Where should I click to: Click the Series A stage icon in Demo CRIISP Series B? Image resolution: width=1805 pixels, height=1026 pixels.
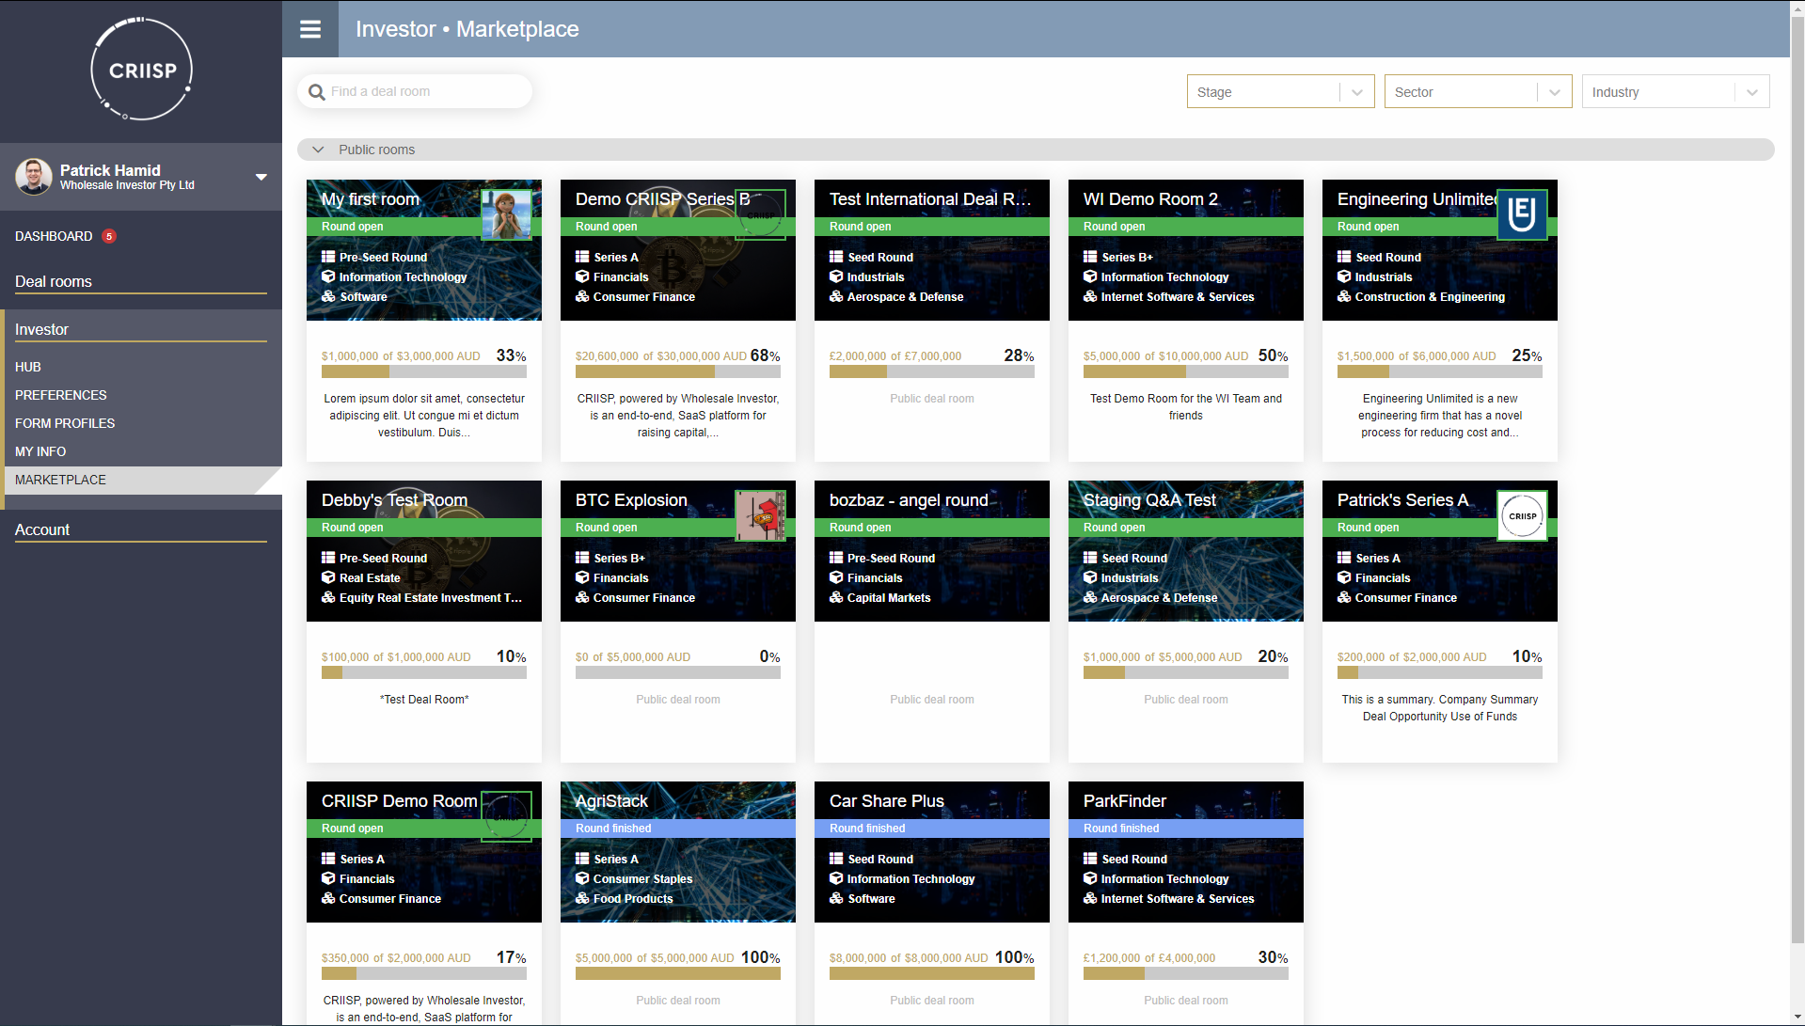582,257
